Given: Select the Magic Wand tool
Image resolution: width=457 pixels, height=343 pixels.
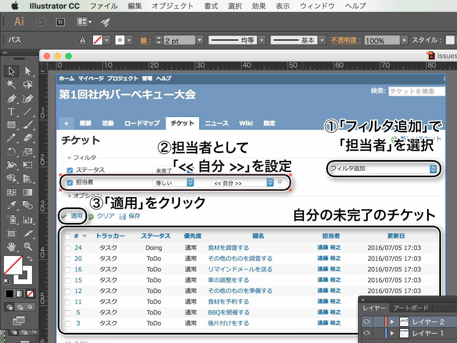Looking at the screenshot, I should click(11, 85).
